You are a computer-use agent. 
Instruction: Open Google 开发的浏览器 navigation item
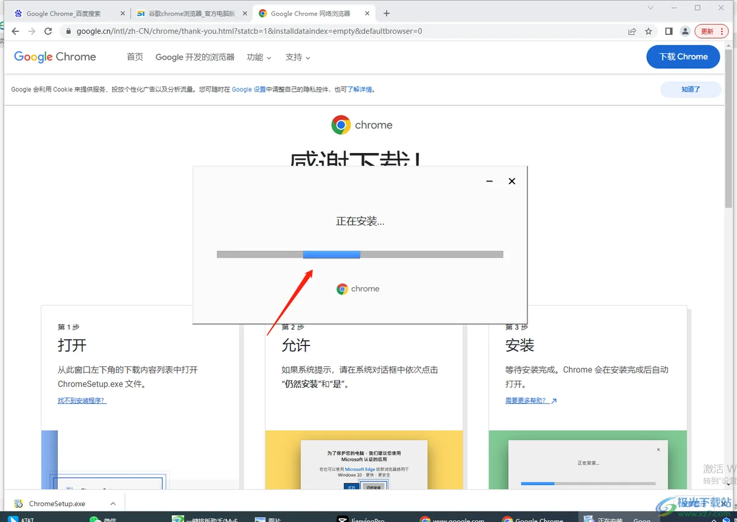pos(195,57)
